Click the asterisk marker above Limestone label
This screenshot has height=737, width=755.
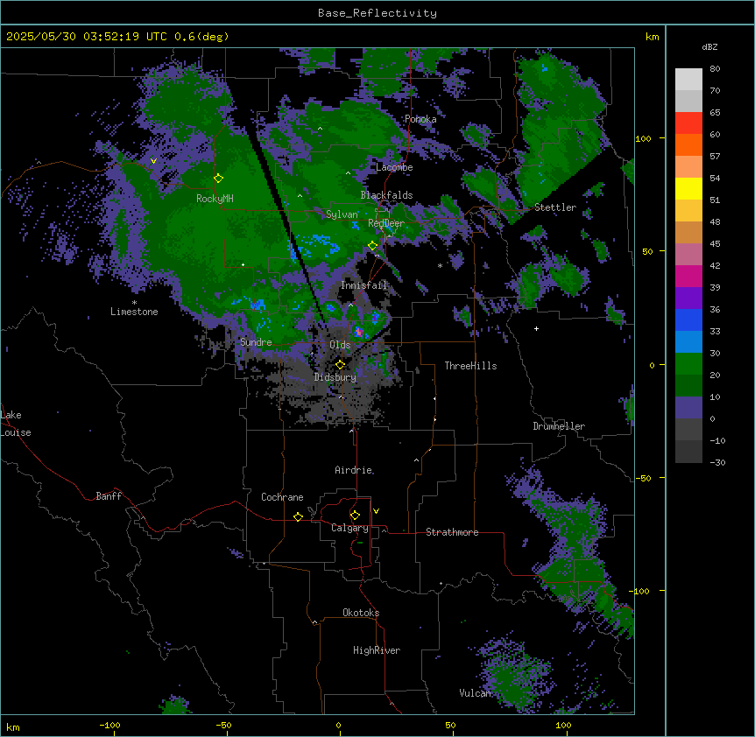(x=134, y=303)
